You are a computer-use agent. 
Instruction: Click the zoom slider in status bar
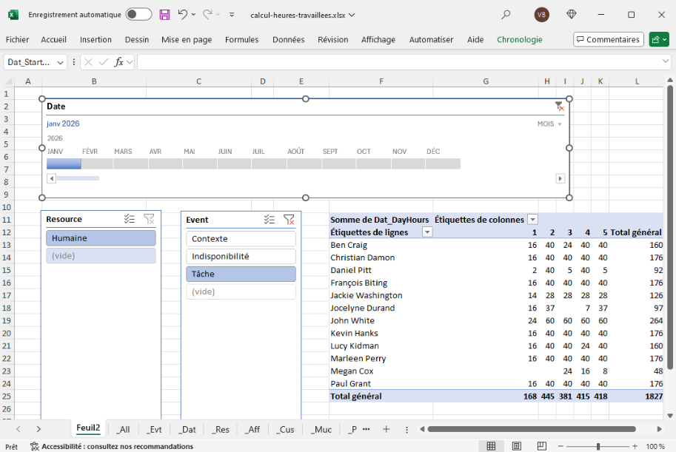[x=598, y=446]
